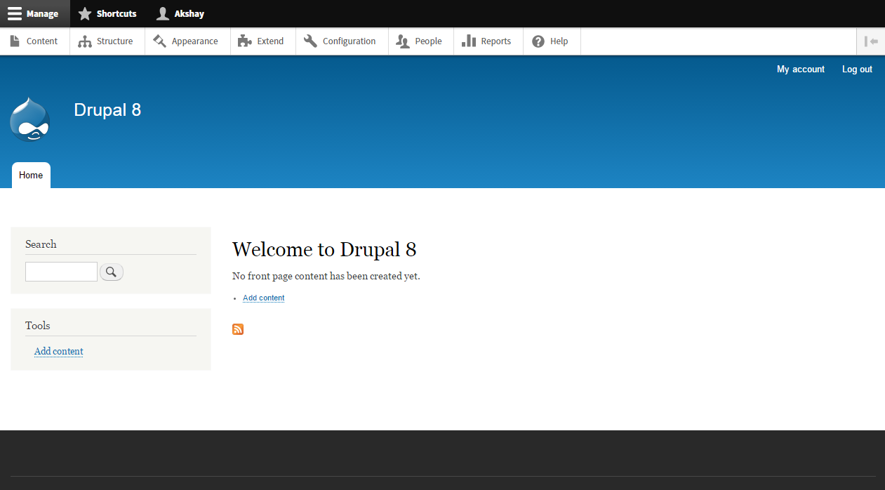The height and width of the screenshot is (490, 885).
Task: Select Extend with the puzzle icon
Action: tap(262, 41)
